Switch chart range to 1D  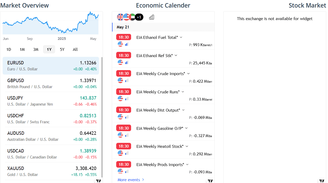click(9, 50)
